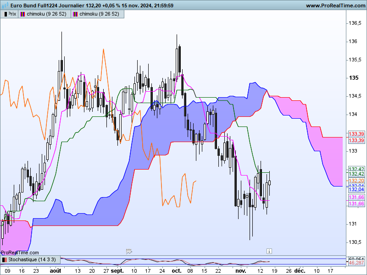Click the orange 132,20 current price label
The width and height of the screenshot is (367, 275).
point(356,181)
